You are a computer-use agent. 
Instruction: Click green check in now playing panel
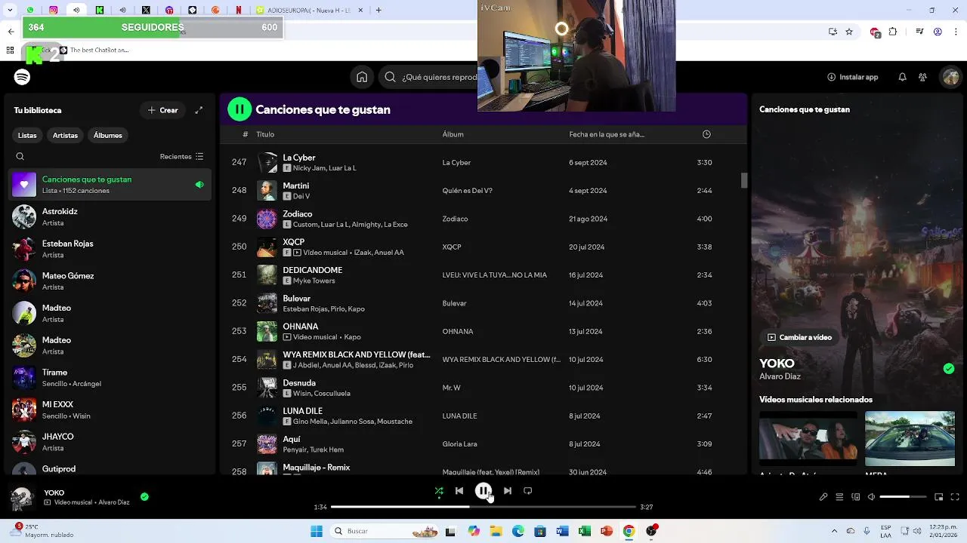tap(949, 369)
